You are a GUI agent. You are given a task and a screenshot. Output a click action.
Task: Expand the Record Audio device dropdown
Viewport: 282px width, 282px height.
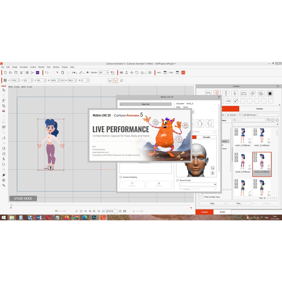215,184
